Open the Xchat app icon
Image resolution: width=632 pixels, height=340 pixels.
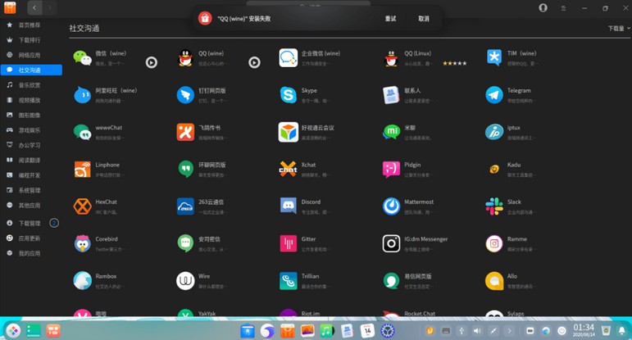tap(289, 170)
